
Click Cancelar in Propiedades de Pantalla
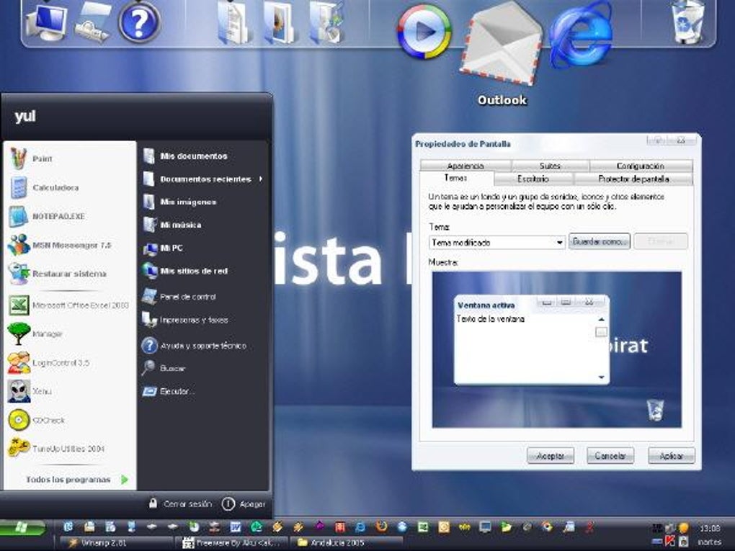coord(610,455)
